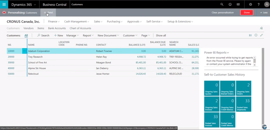
Task: Go to the Vendors list
Action: (28, 28)
